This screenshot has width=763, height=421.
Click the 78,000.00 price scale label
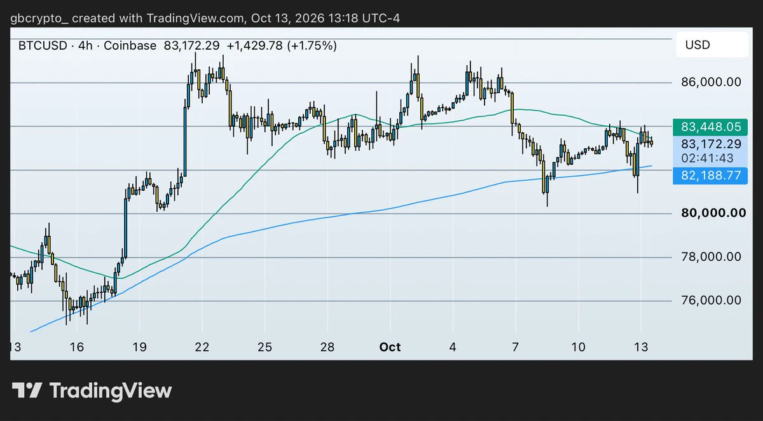[x=711, y=257]
